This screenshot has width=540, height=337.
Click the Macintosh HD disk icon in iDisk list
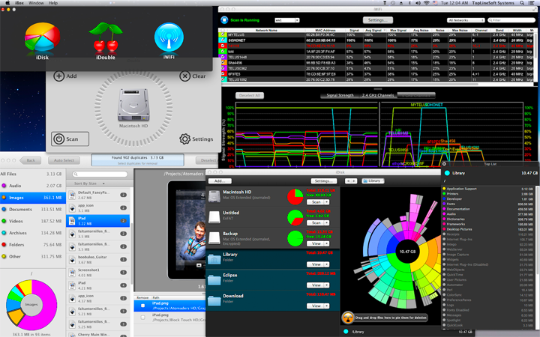214,195
